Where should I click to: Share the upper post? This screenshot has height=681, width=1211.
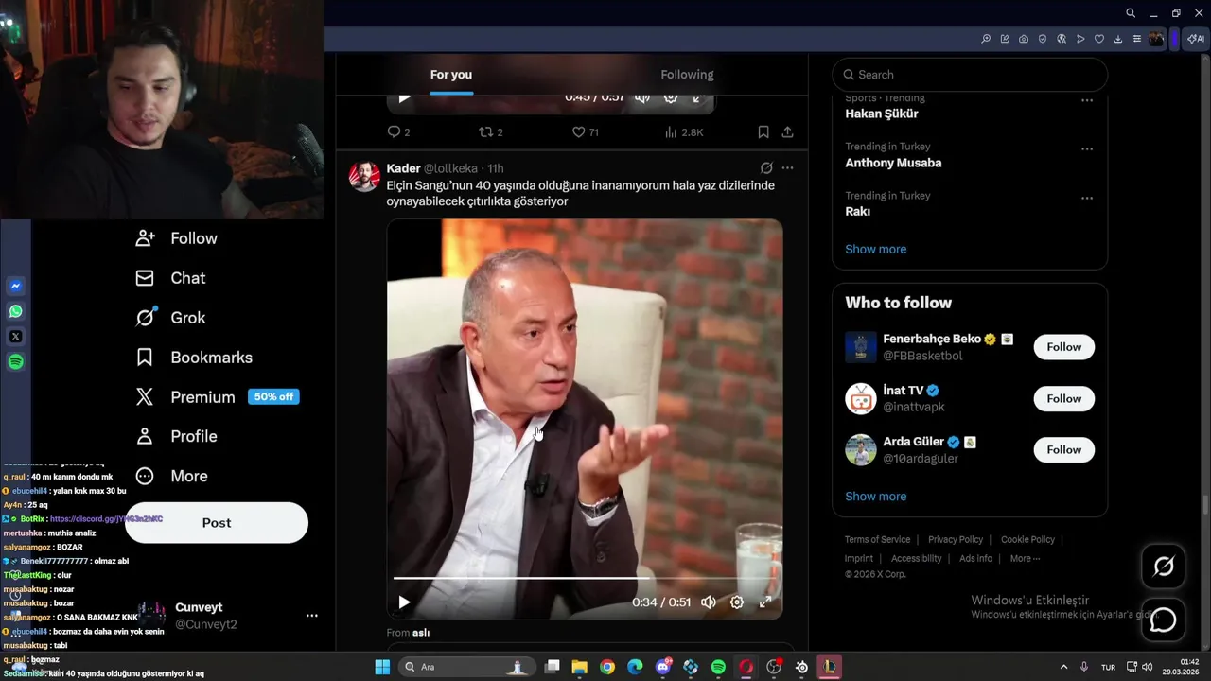pyautogui.click(x=787, y=132)
